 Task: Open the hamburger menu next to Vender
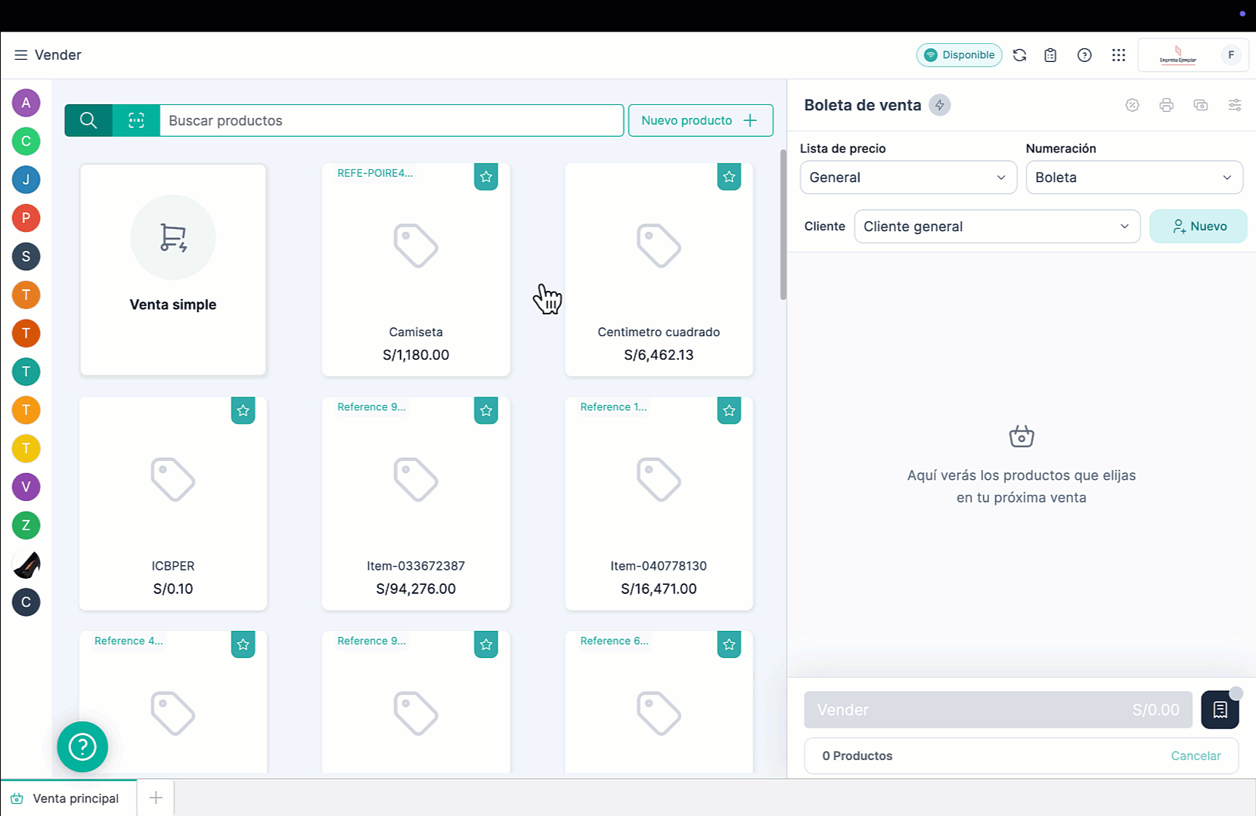(20, 54)
